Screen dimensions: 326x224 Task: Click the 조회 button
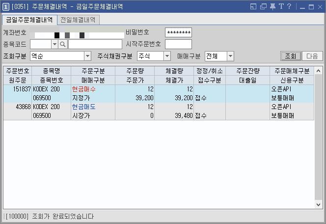(291, 56)
